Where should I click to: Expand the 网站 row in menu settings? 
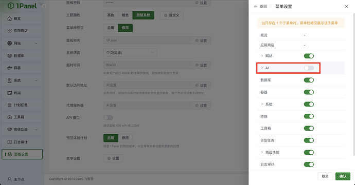(x=262, y=56)
